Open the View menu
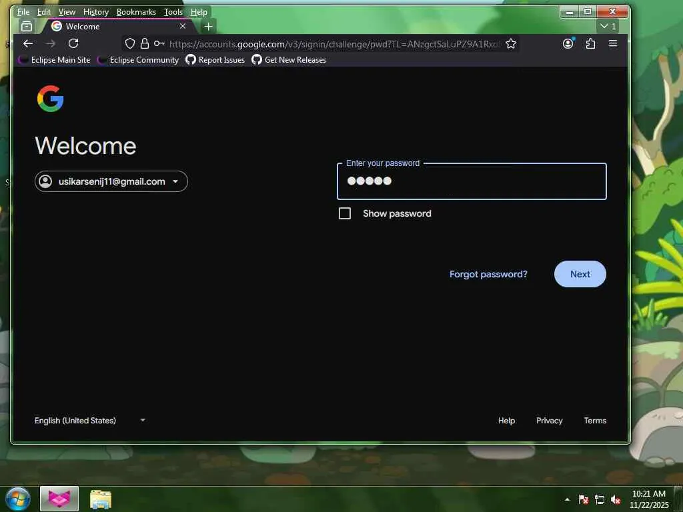The width and height of the screenshot is (683, 512). tap(67, 12)
